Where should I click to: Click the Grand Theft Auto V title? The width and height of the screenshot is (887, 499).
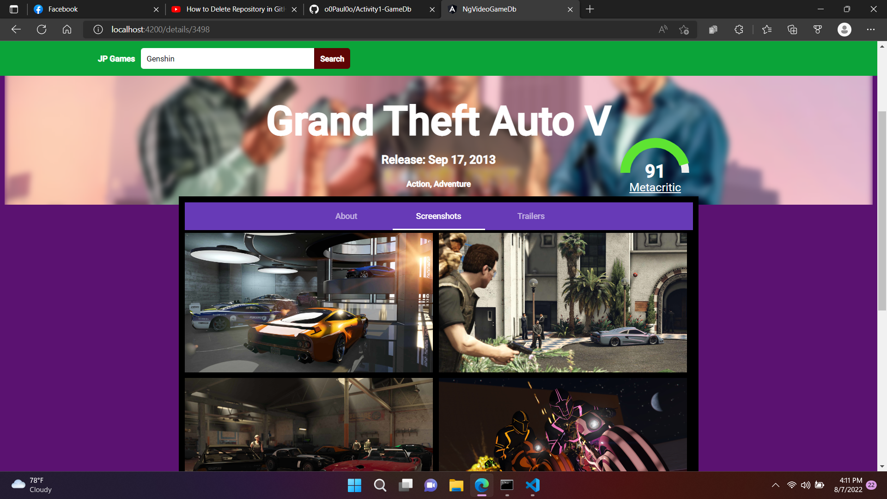(439, 121)
